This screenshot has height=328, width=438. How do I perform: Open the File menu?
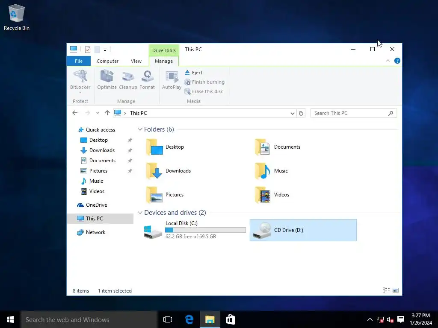79,61
